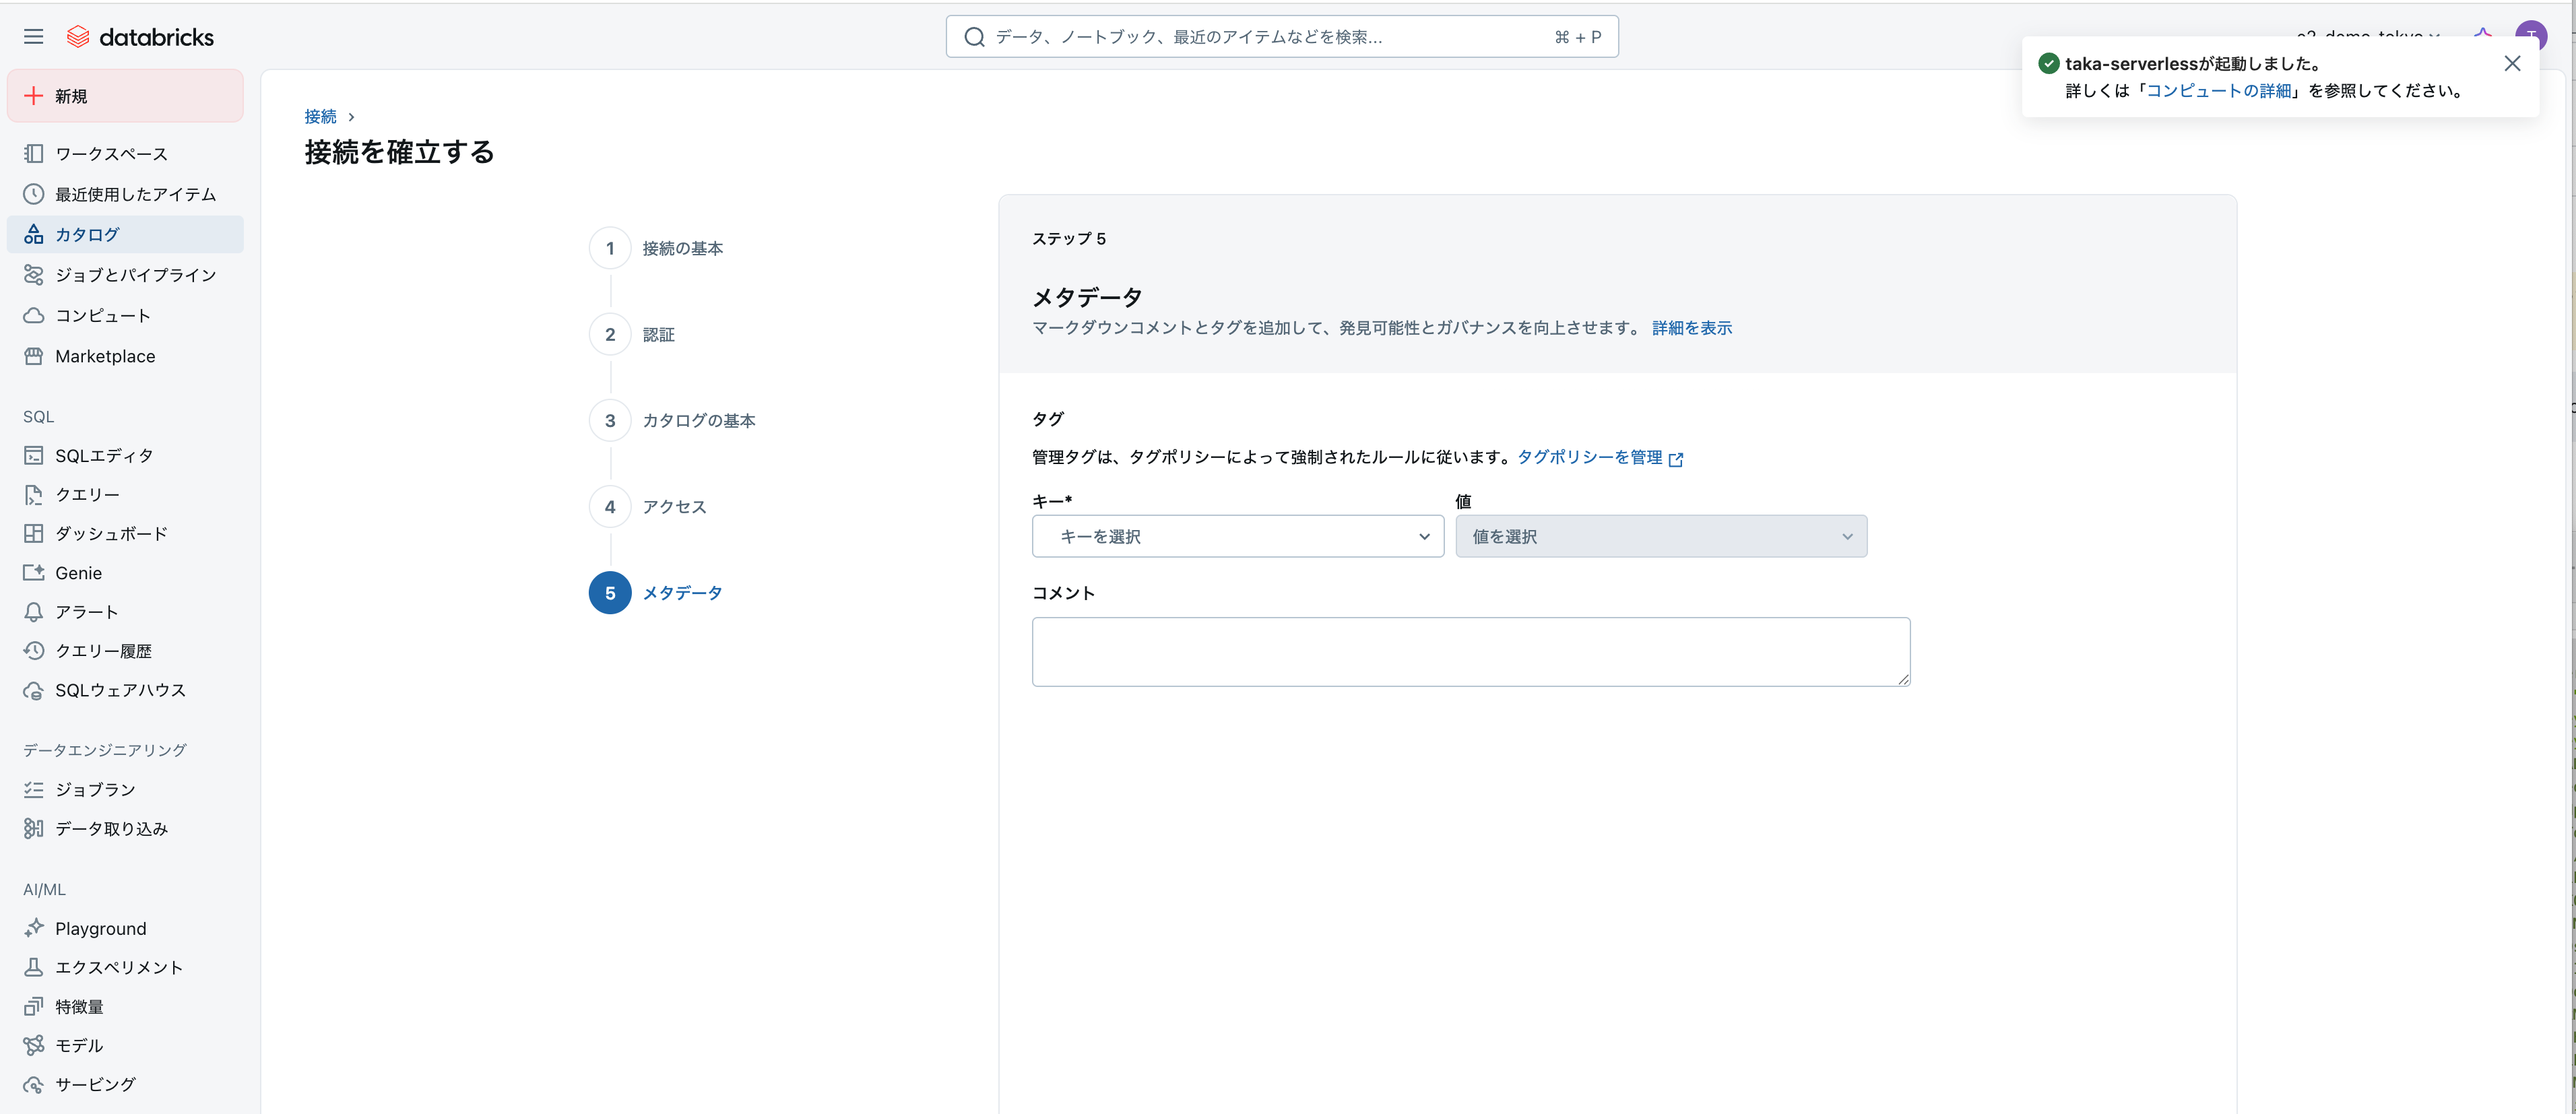Select Genie in the sidebar
2576x1114 pixels.
click(77, 572)
